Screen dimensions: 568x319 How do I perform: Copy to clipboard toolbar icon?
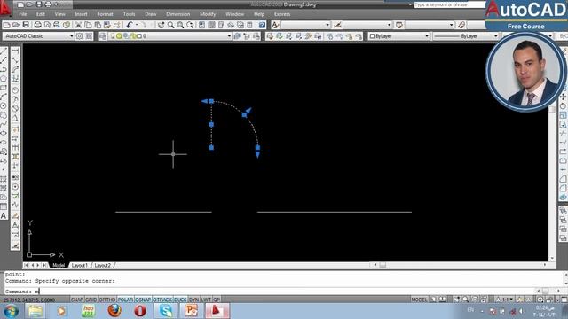[x=88, y=25]
